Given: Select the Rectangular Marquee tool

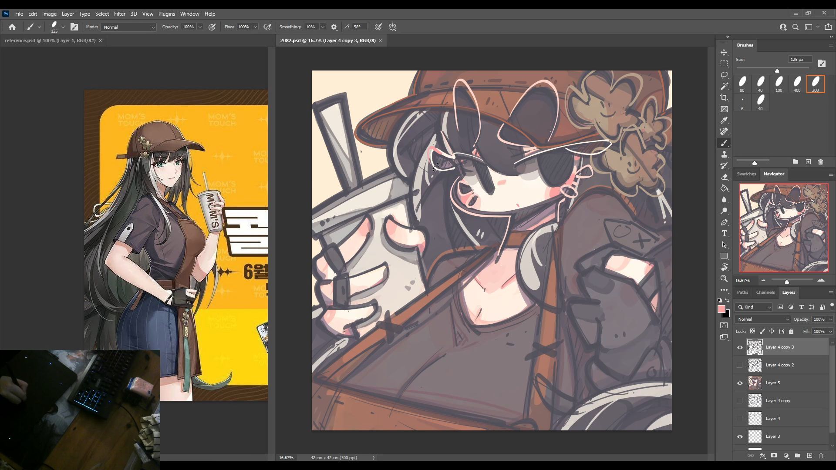Looking at the screenshot, I should click(x=724, y=64).
